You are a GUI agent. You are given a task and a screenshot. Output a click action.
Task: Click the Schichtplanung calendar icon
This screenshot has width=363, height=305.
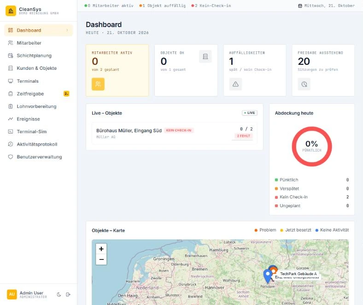tap(11, 56)
